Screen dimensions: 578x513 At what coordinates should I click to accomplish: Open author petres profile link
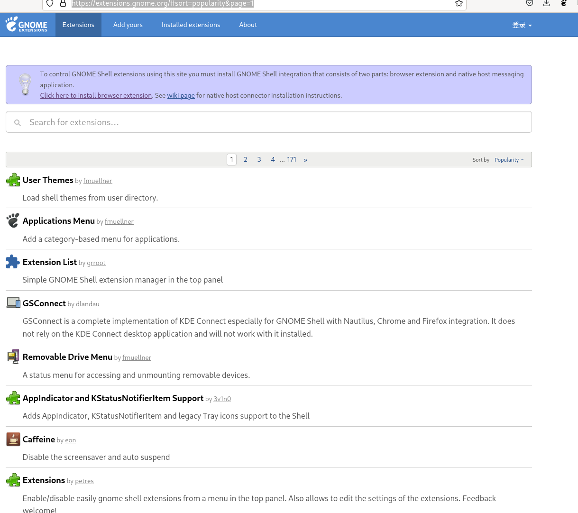click(x=84, y=481)
